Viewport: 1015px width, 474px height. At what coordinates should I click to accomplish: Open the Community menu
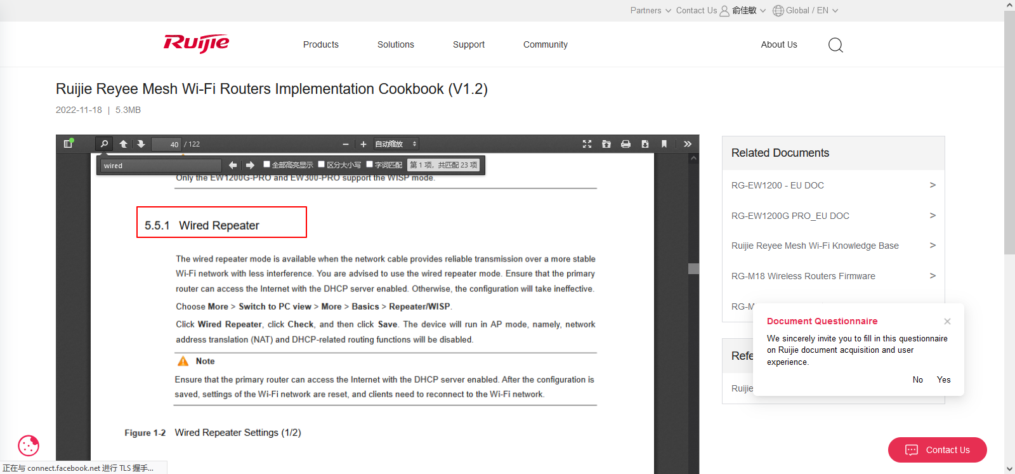pyautogui.click(x=546, y=44)
